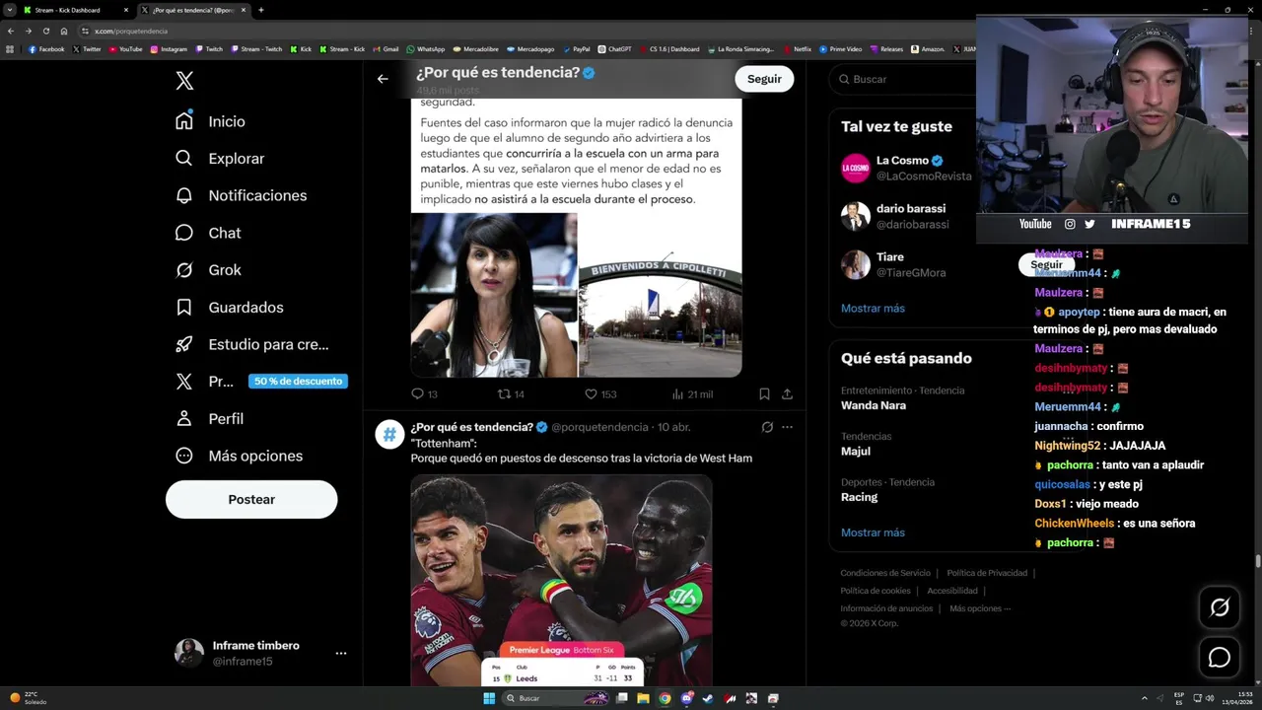Viewport: 1262px width, 710px height.
Task: Open Política de cookies link
Action: point(876,591)
